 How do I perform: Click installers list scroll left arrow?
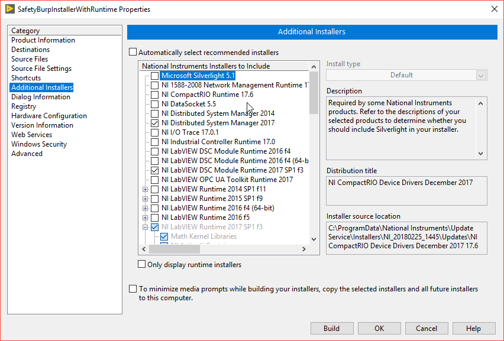(144, 249)
